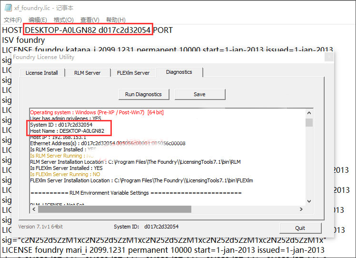This screenshot has height=258, width=356.
Task: Click the 'FLEXlm Server Installation Location' line
Action: 141,180
